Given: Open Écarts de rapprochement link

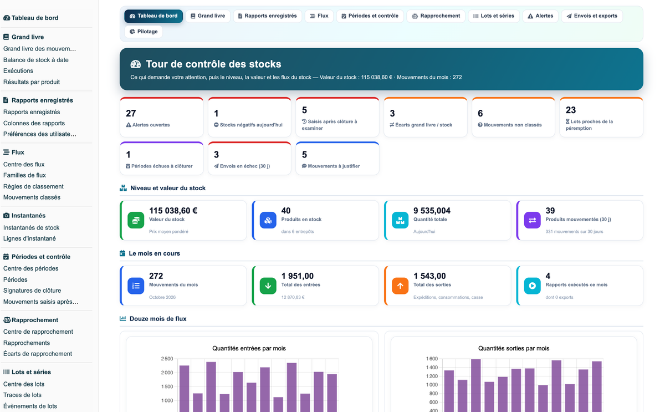Looking at the screenshot, I should point(38,354).
